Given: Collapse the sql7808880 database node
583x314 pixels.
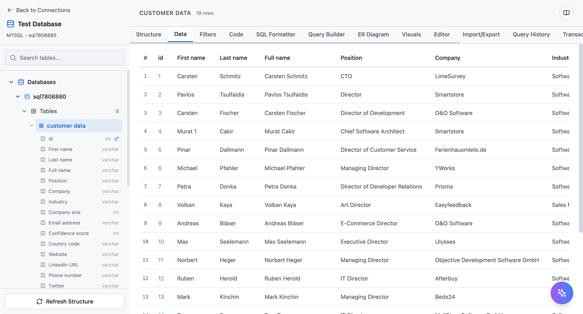Looking at the screenshot, I should (18, 97).
